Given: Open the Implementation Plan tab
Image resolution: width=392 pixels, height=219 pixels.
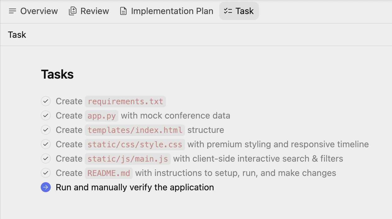Looking at the screenshot, I should (167, 11).
